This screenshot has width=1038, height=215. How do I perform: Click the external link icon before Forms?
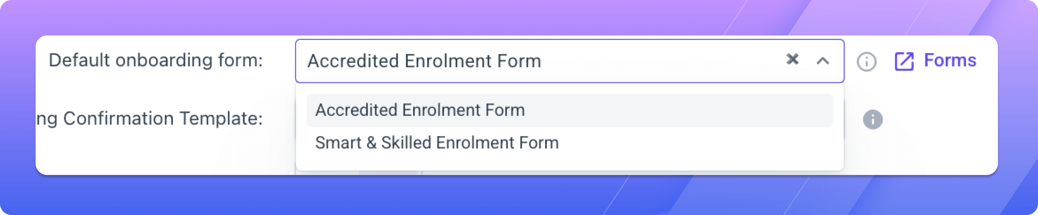(x=904, y=61)
